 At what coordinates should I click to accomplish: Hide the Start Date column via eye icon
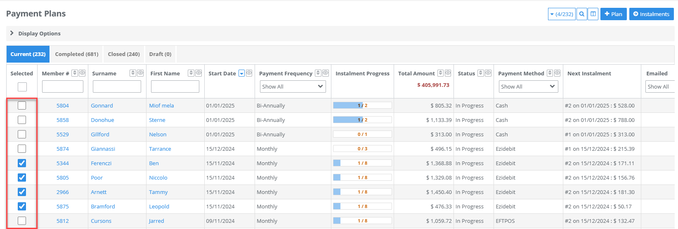[249, 73]
